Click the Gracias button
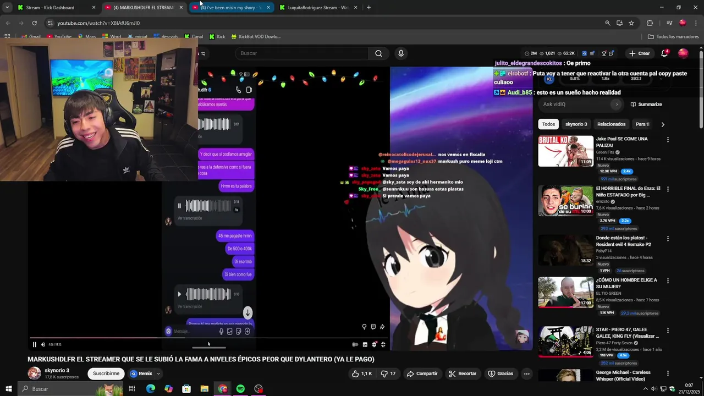Image resolution: width=704 pixels, height=396 pixels. [x=500, y=373]
